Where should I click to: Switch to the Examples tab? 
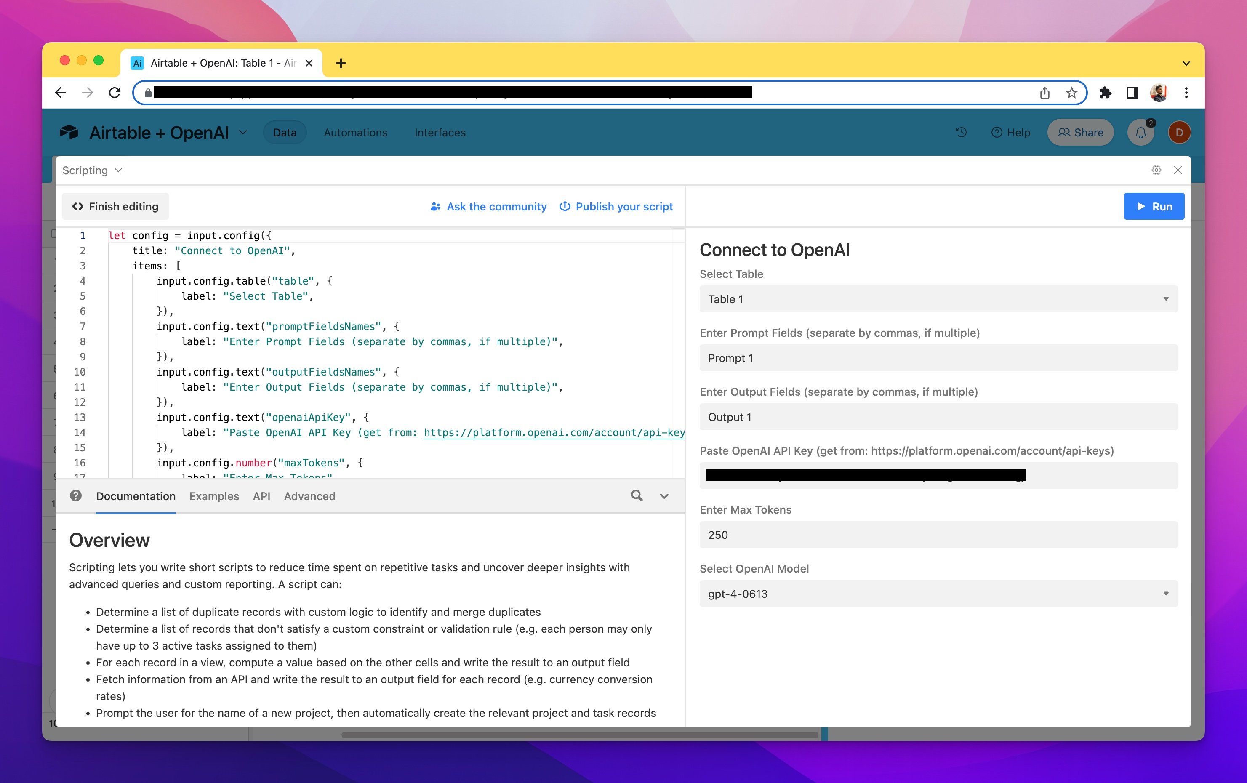(x=214, y=496)
